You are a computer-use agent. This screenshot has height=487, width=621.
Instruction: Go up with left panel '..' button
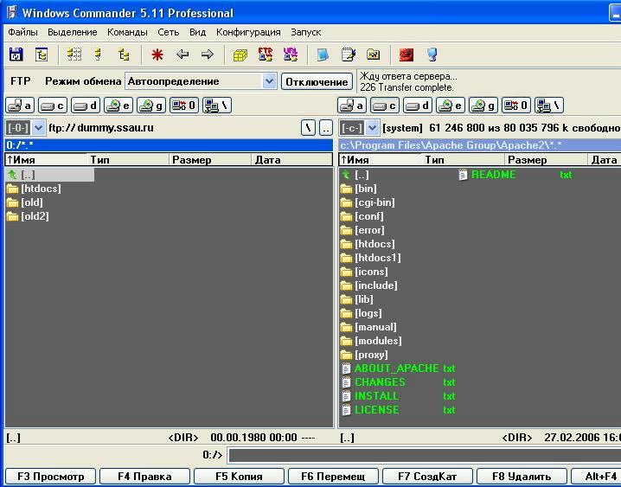pyautogui.click(x=325, y=128)
